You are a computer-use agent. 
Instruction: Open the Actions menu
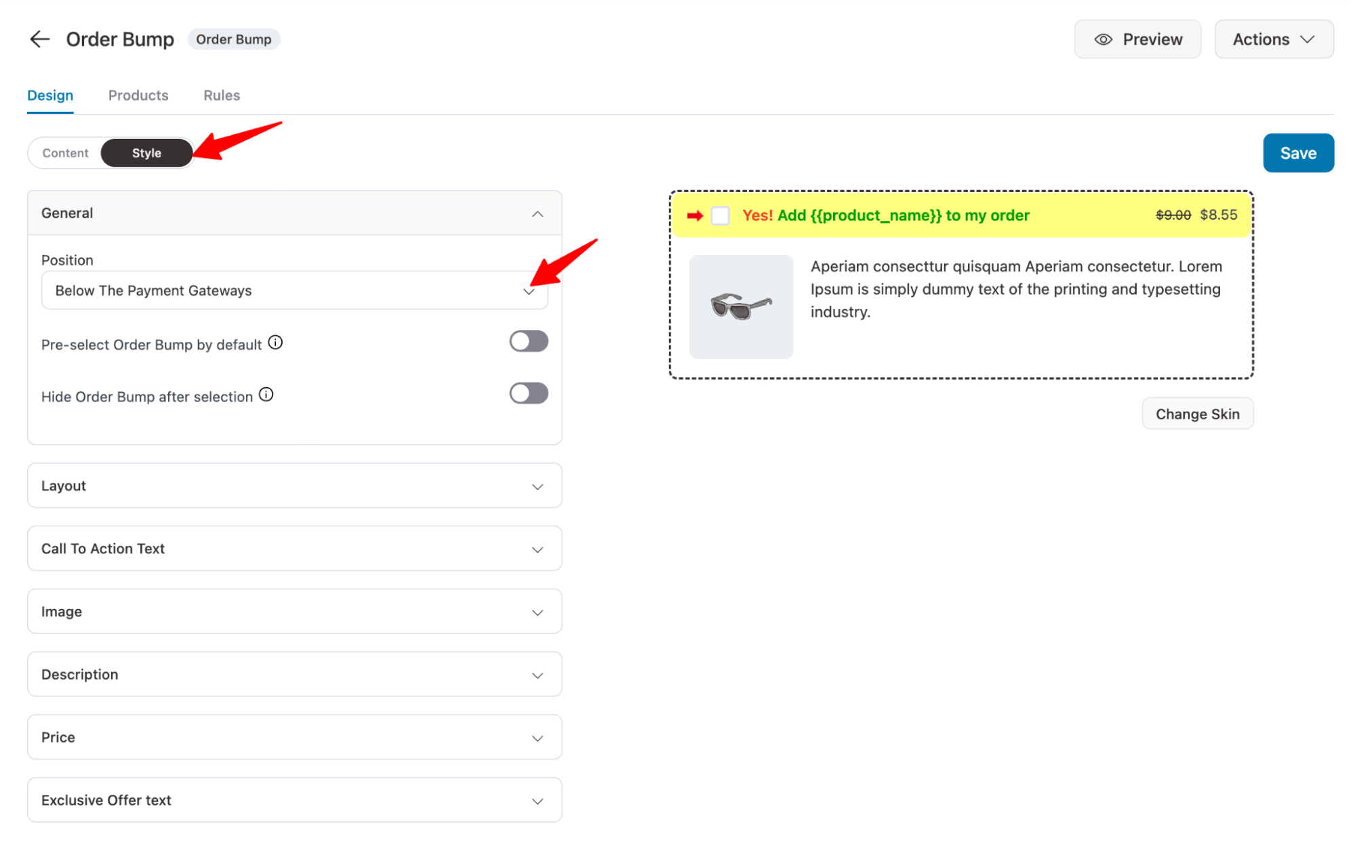click(x=1273, y=39)
